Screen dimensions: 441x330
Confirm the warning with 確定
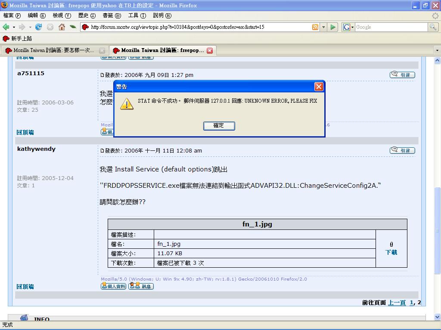point(219,125)
